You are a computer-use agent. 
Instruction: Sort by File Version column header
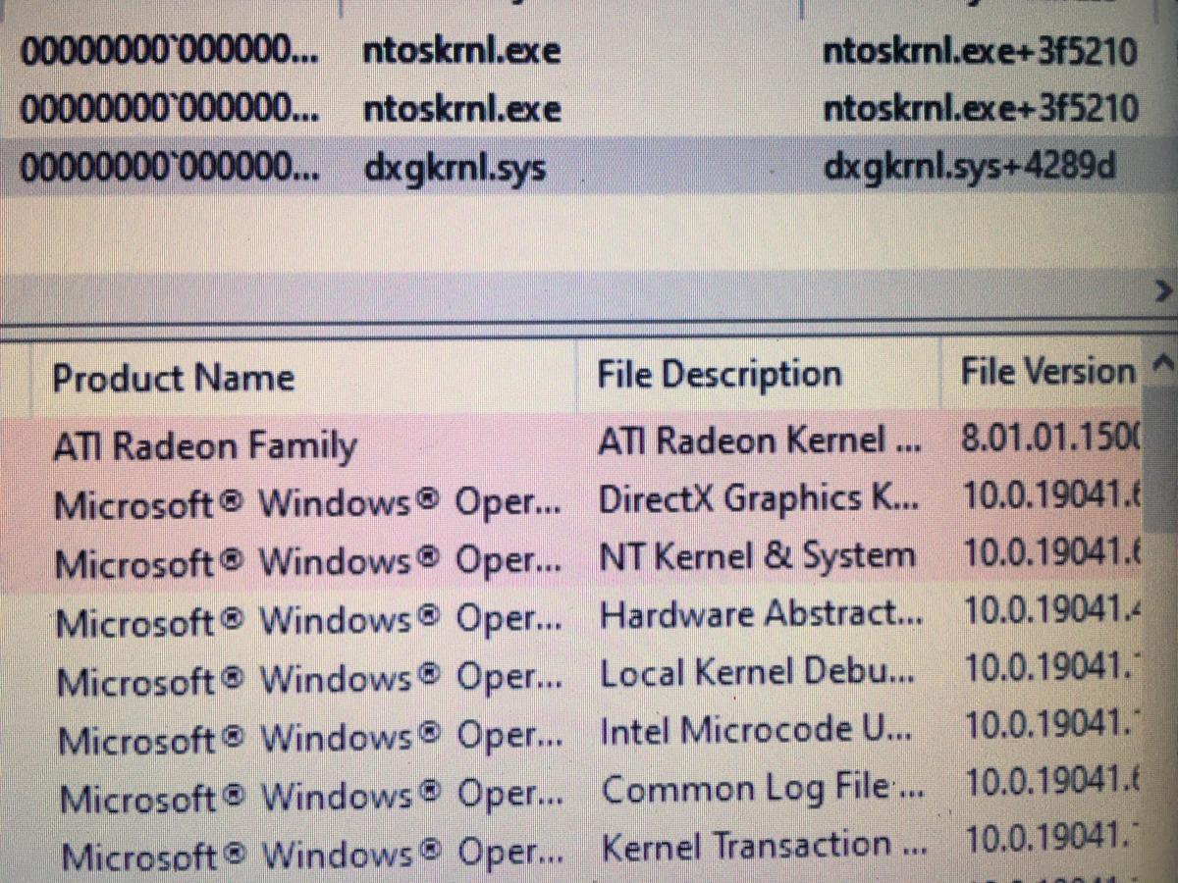coord(1045,372)
